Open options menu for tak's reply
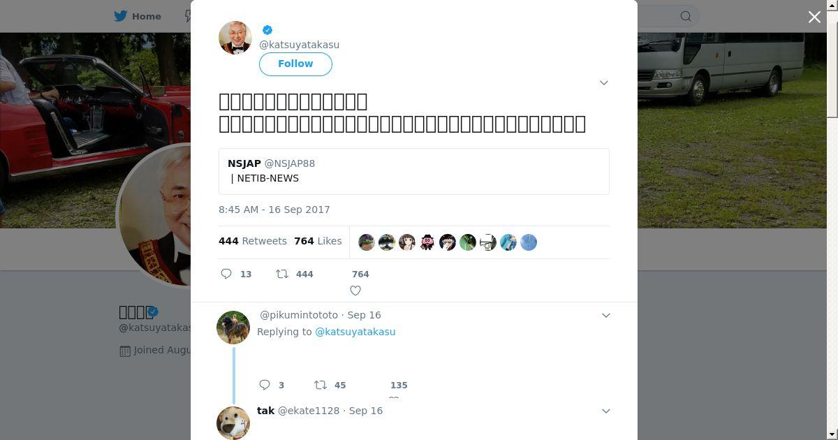The width and height of the screenshot is (838, 440). [x=606, y=411]
